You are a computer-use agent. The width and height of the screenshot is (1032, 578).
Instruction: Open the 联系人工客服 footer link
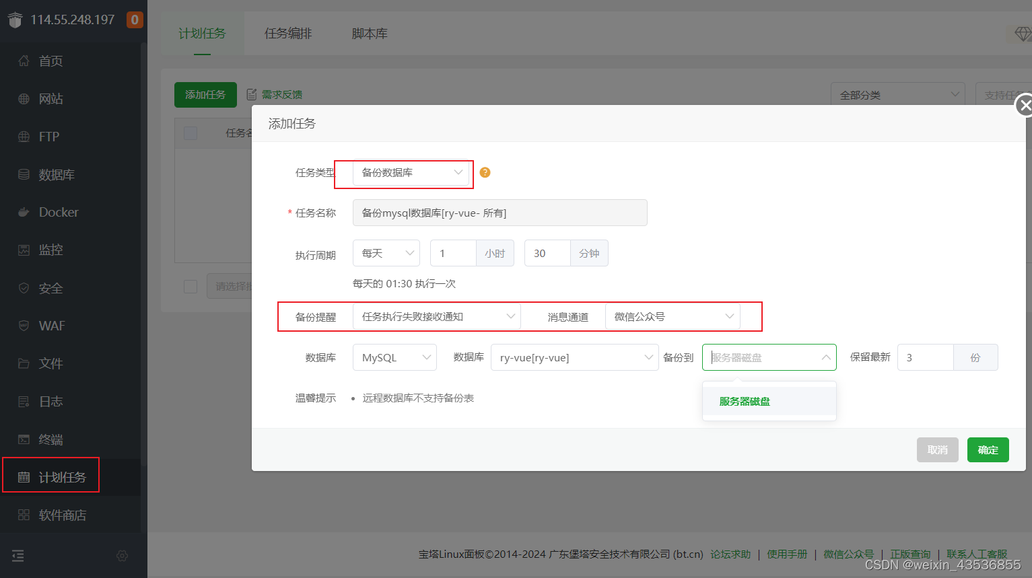977,554
